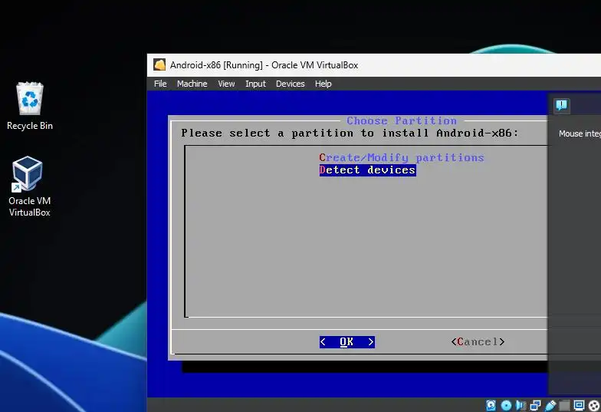601x412 pixels.
Task: Open the Help menu
Action: 323,84
